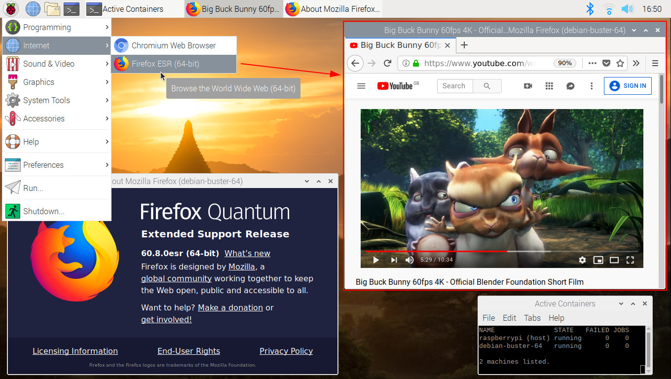Choose Run... from the main menu
671x379 pixels.
pos(57,188)
